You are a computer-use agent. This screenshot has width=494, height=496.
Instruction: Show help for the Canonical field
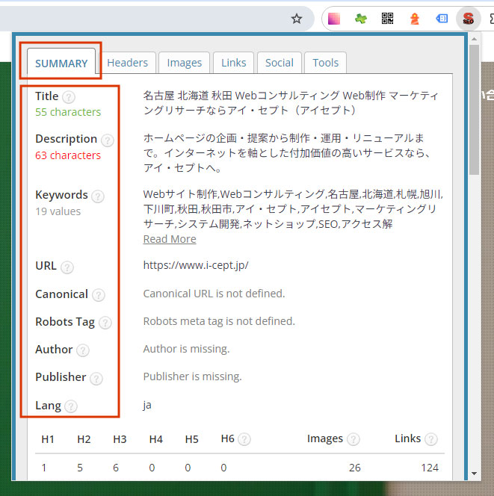pos(98,295)
